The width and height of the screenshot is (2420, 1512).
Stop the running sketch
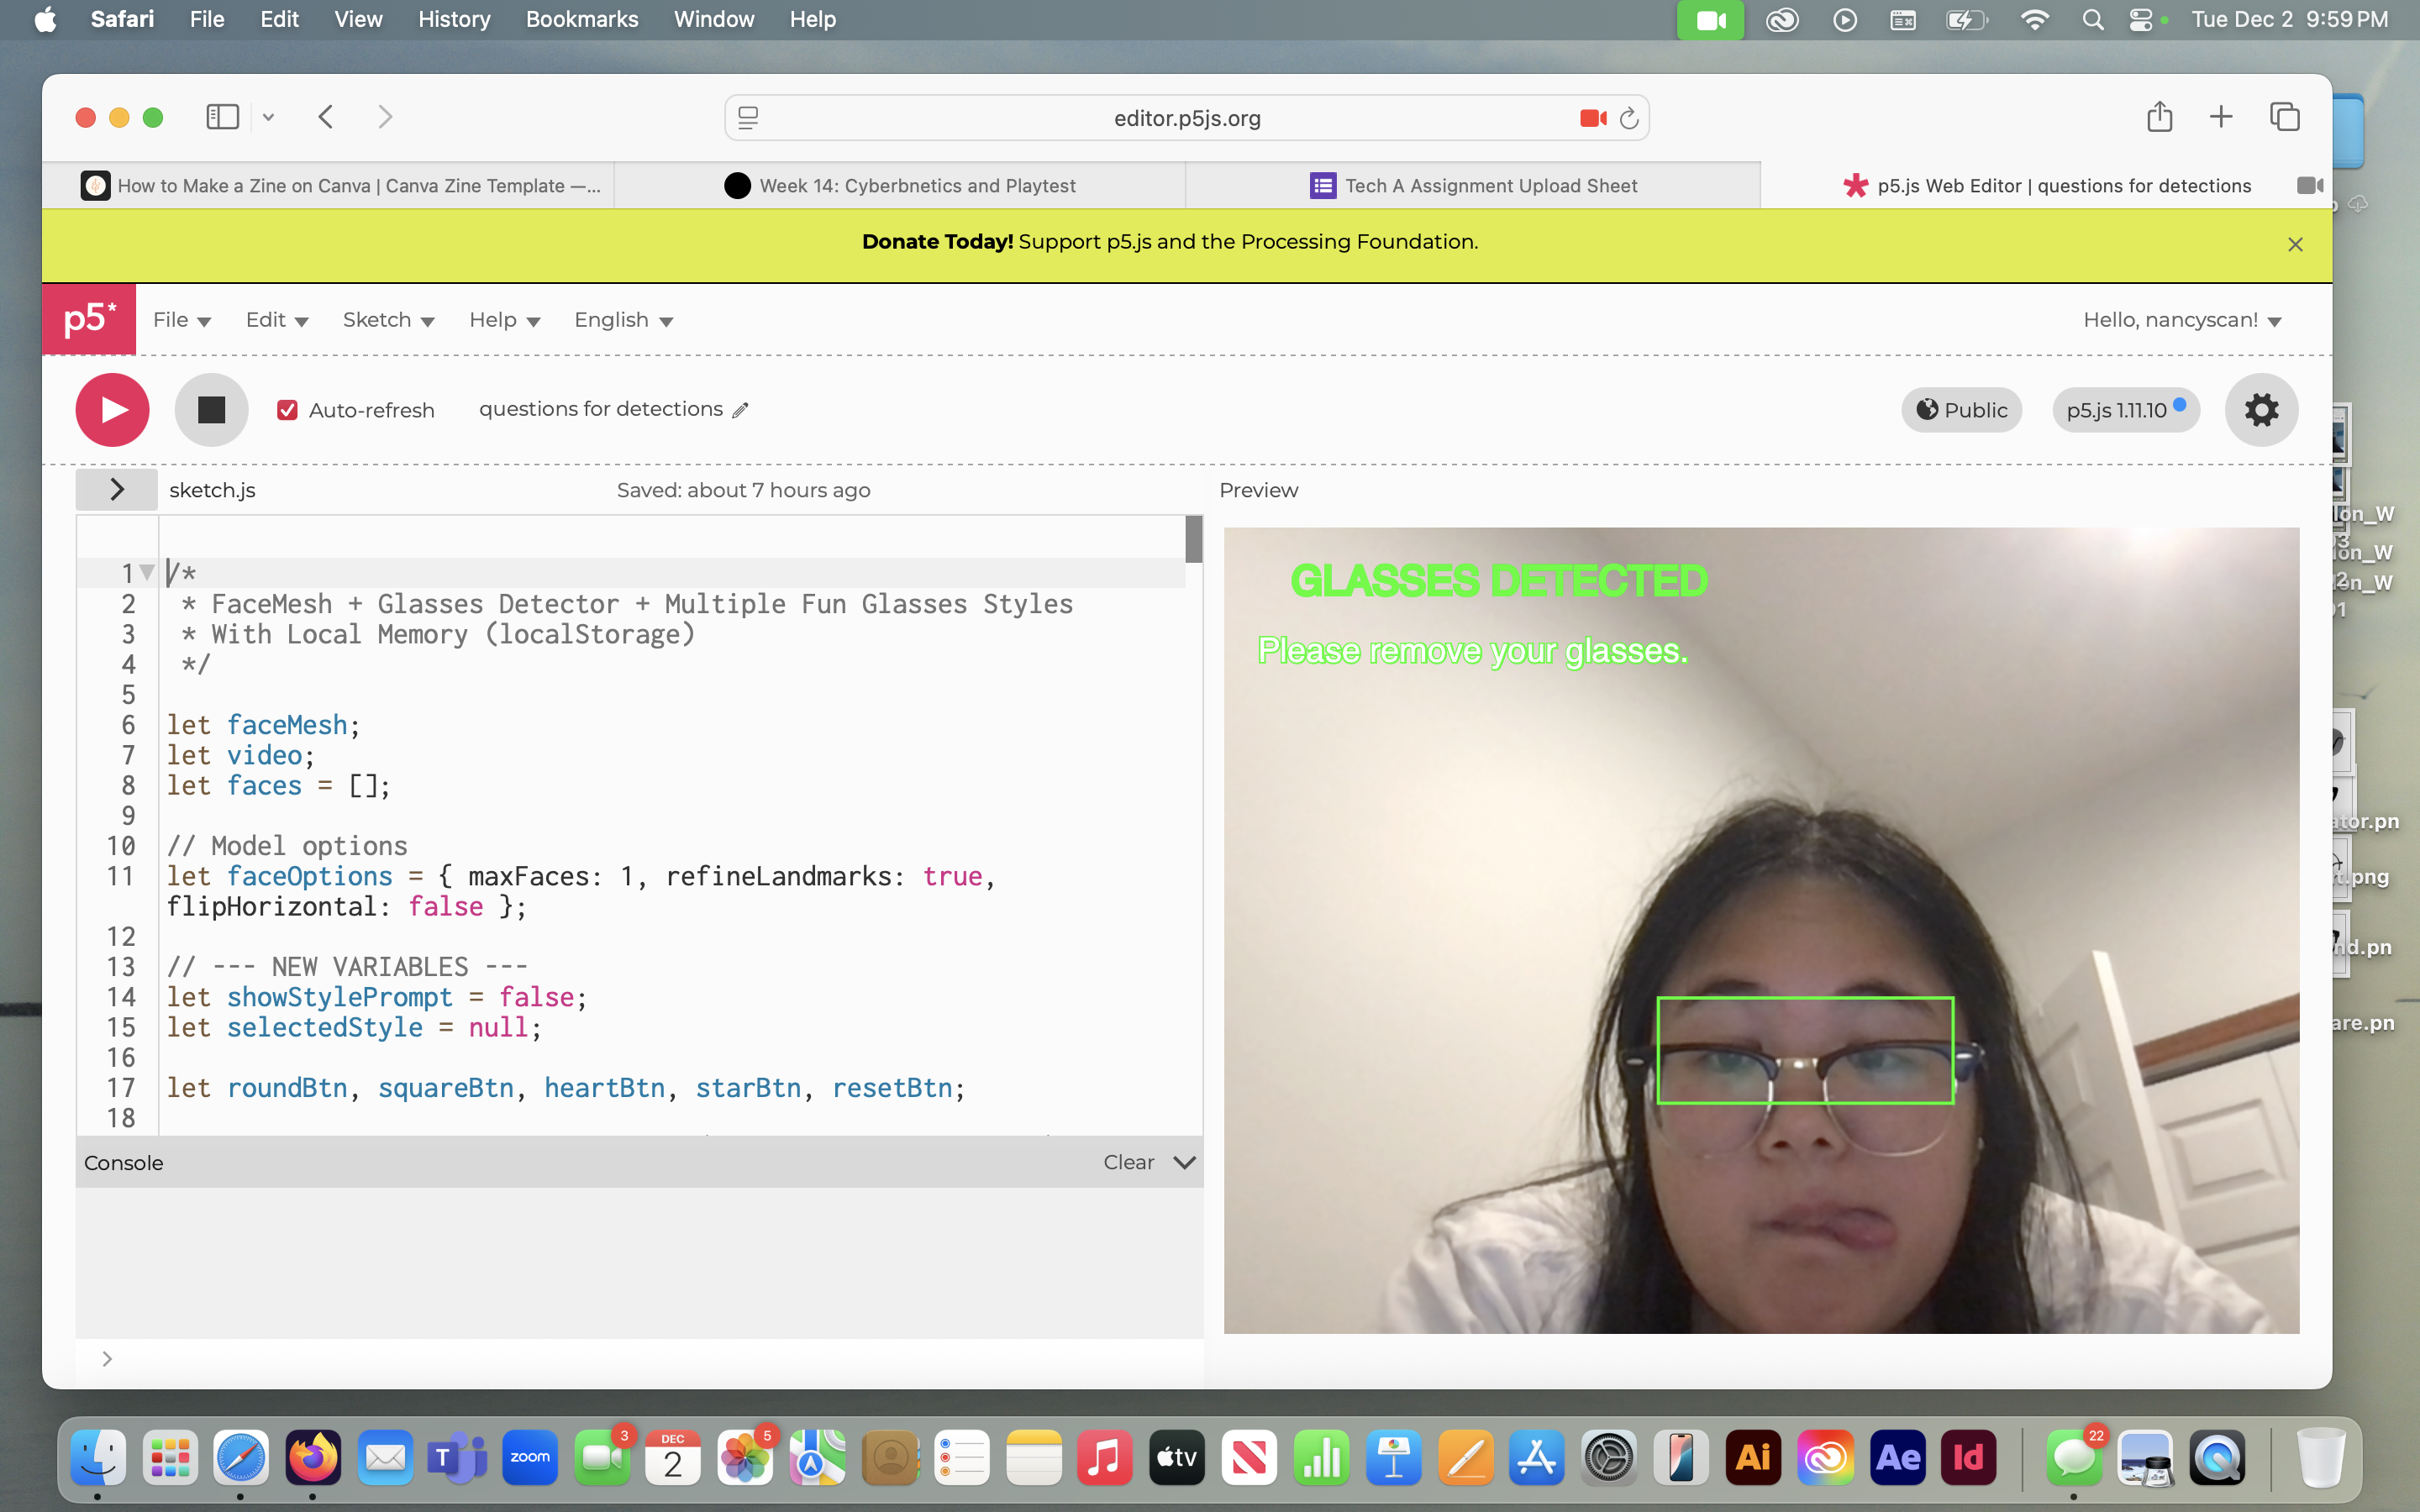click(x=211, y=410)
